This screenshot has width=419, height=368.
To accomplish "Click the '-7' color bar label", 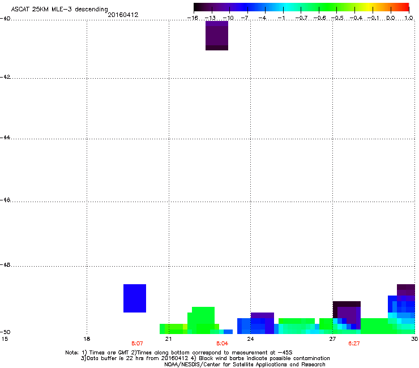I will 245,18.
